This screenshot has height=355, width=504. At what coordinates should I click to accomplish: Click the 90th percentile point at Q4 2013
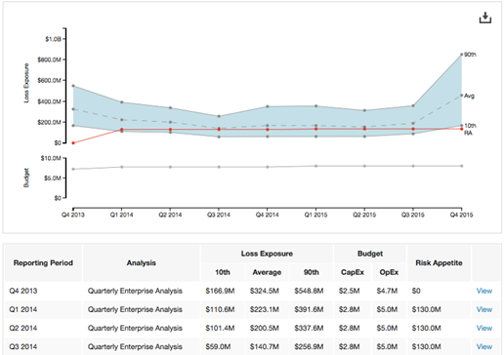73,86
